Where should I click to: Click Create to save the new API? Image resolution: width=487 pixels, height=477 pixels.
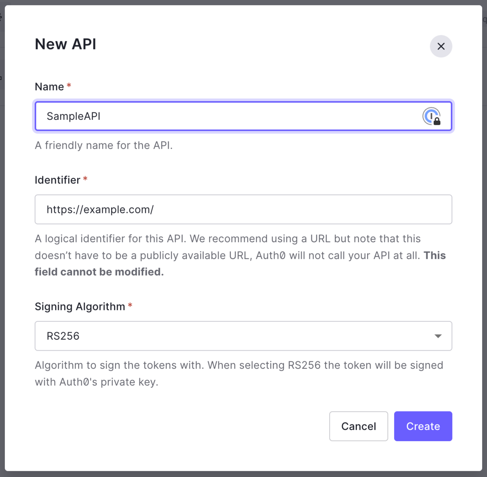click(x=423, y=426)
